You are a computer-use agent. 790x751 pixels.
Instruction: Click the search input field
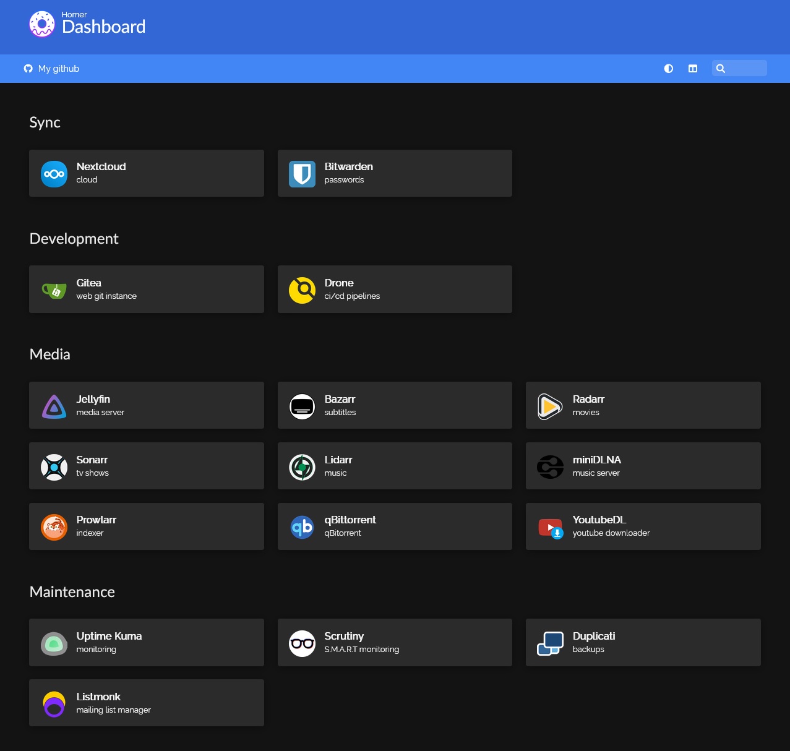pyautogui.click(x=745, y=69)
